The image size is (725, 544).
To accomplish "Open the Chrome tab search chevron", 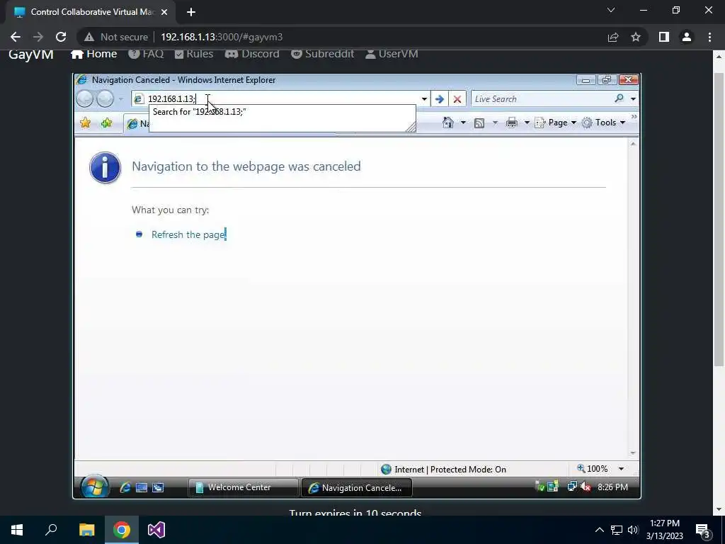I will pyautogui.click(x=611, y=10).
